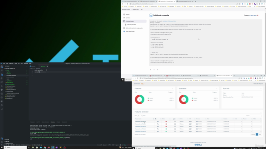Click Panel de Control breadcrumb in Jenkins
This screenshot has width=266, height=149.
[126, 10]
